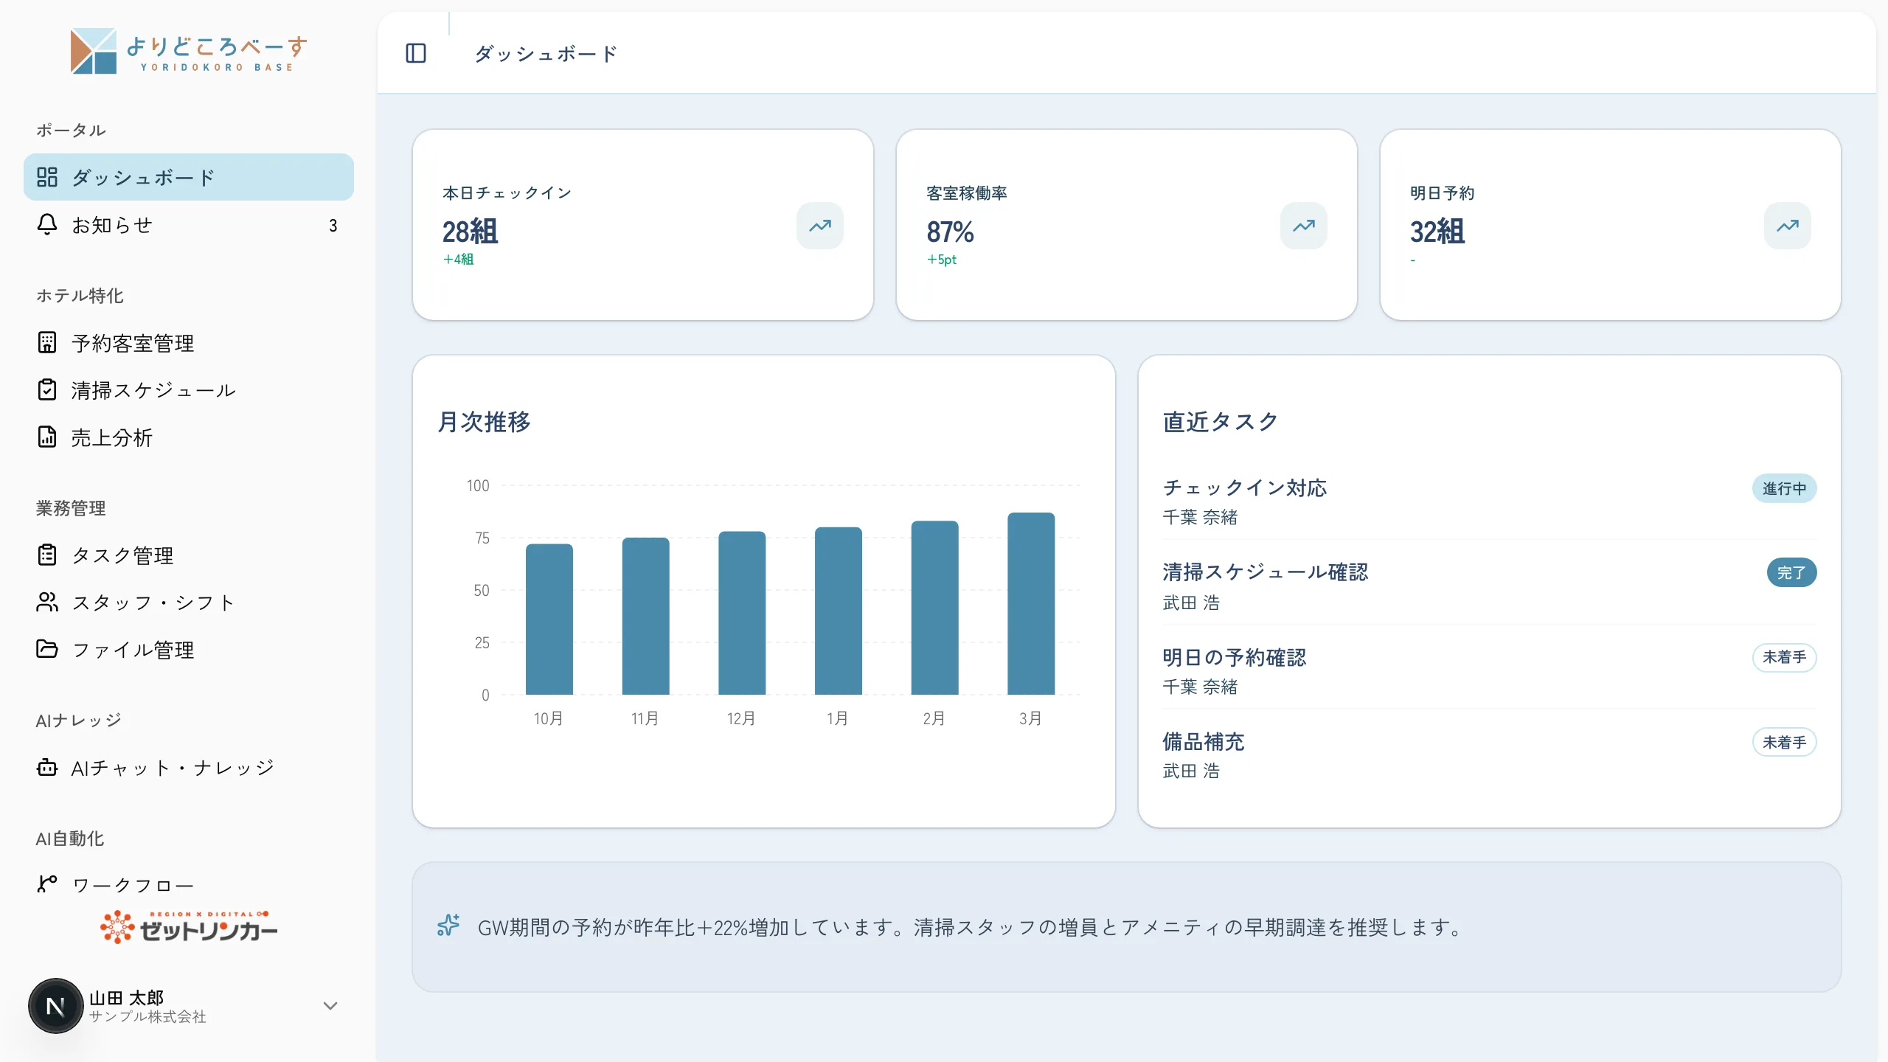Image resolution: width=1888 pixels, height=1062 pixels.
Task: Click the スタッフ・シフト people icon
Action: tap(47, 602)
